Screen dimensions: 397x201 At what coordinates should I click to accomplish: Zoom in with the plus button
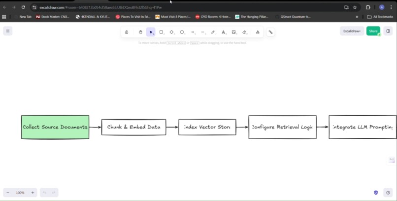(x=33, y=193)
